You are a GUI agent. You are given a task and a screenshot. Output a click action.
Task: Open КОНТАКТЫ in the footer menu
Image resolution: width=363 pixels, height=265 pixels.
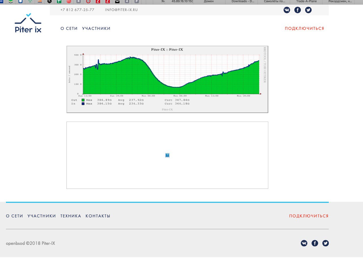coord(98,216)
